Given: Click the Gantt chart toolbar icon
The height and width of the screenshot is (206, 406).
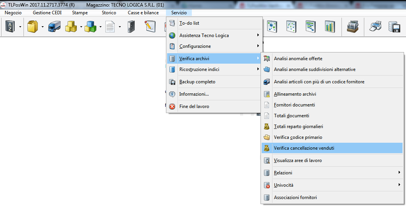Looking at the screenshot, I should (310, 27).
